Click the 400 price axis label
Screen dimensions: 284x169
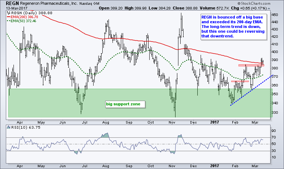(275, 52)
